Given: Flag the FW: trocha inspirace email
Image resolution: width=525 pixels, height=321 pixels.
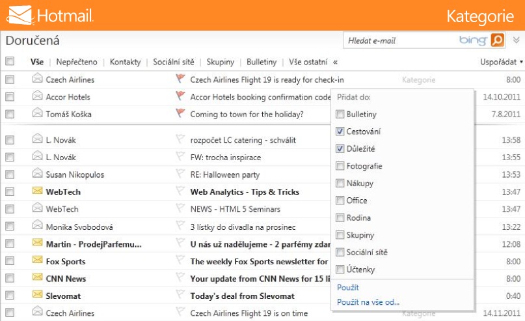Looking at the screenshot, I should 180,156.
